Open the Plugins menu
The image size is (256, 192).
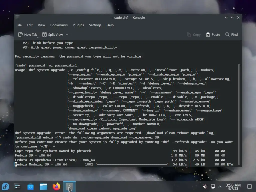click(78, 25)
